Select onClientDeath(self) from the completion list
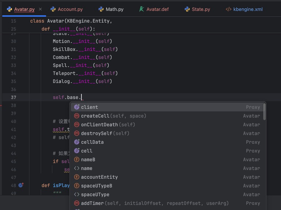 pyautogui.click(x=108, y=124)
